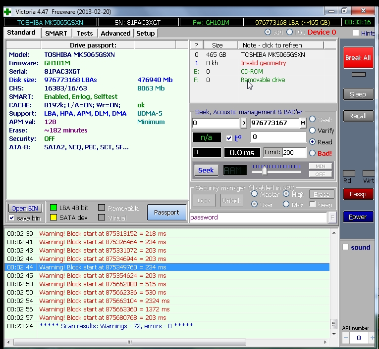Click the log scroll down arrow
This screenshot has height=349, width=379.
tap(334, 334)
